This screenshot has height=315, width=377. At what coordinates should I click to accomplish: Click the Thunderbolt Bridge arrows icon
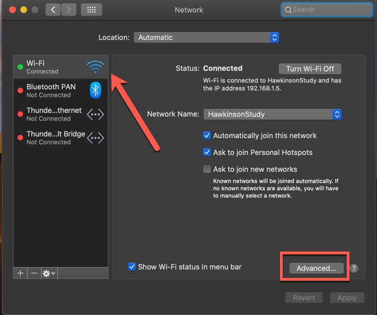click(95, 138)
